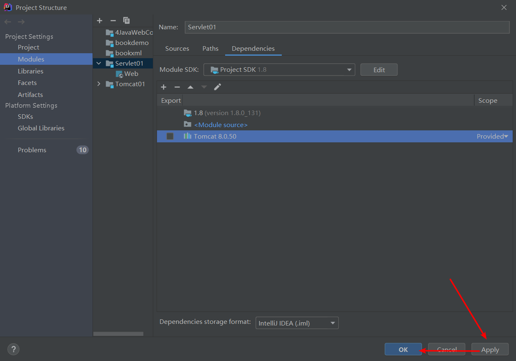
Task: Switch to the Paths tab
Action: [x=210, y=49]
